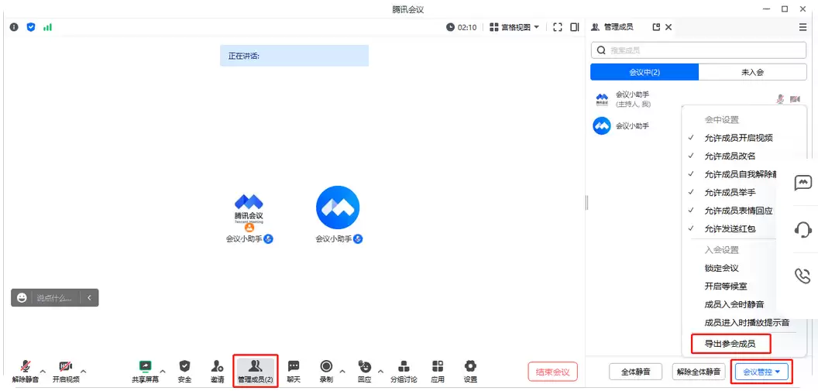The image size is (818, 391).
Task: Open the 安全 shield toolbar icon
Action: coord(184,366)
